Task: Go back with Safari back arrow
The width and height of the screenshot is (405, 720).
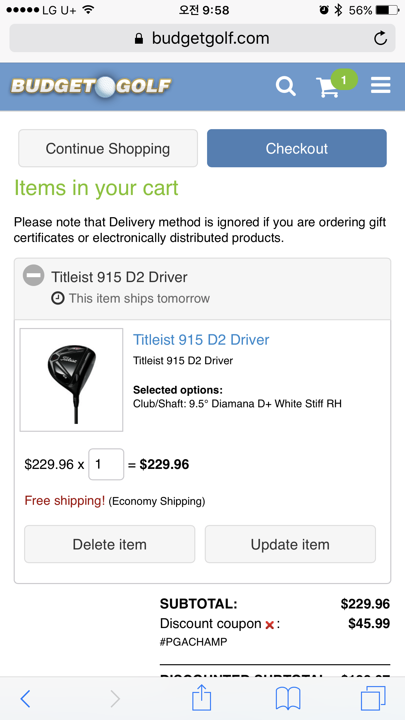Action: click(25, 698)
